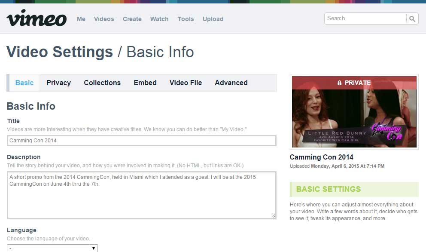Go to the Embed tab

145,83
